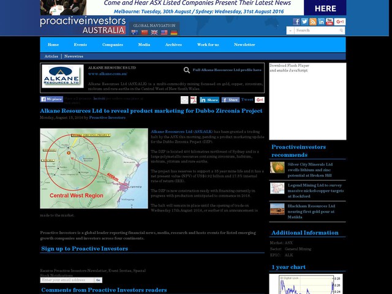This screenshot has height=294, width=392.
Task: Share article on LinkedIn
Action: (209, 100)
